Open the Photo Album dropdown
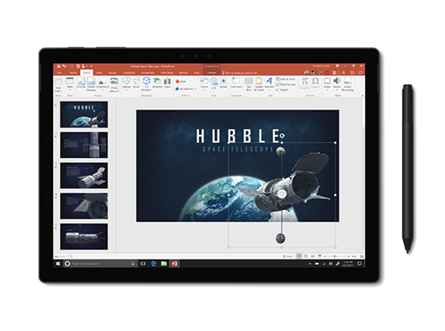The image size is (445, 331). pos(114,85)
